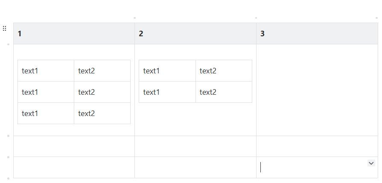Click the table drag handle icon
This screenshot has width=382, height=183.
pos(4,29)
